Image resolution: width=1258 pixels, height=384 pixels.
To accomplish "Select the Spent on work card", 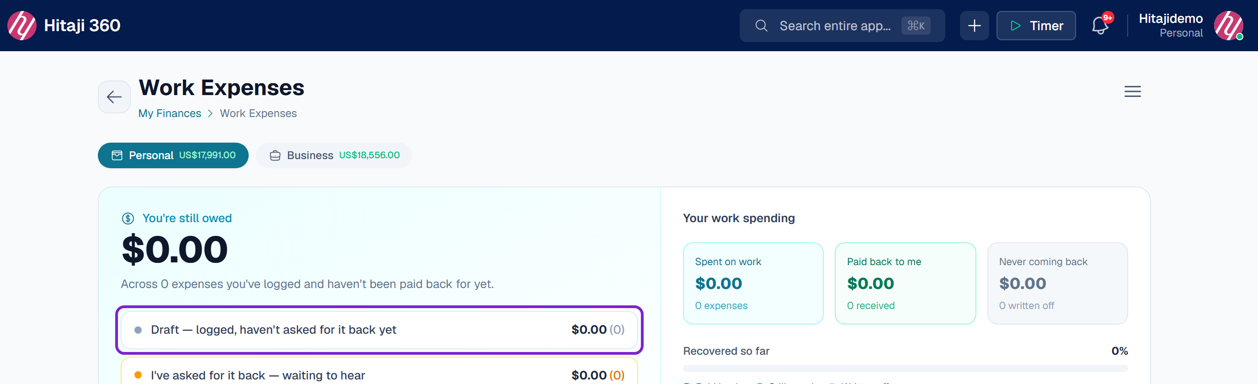I will tap(752, 283).
